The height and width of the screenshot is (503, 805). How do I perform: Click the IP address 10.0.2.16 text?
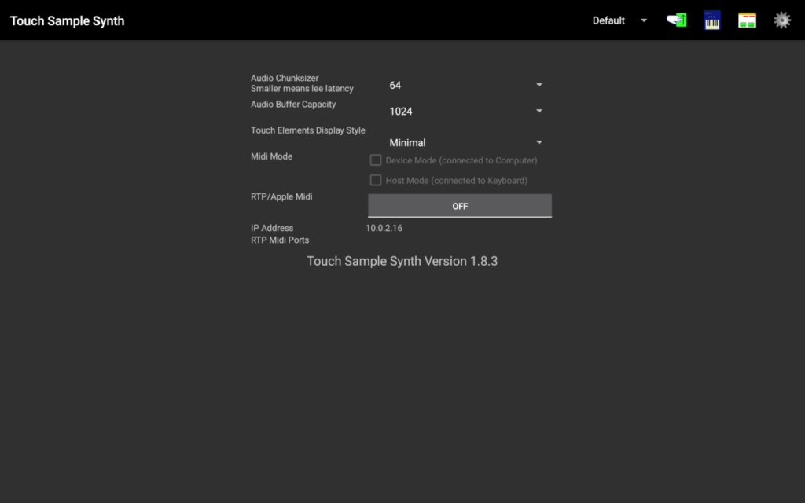point(384,228)
